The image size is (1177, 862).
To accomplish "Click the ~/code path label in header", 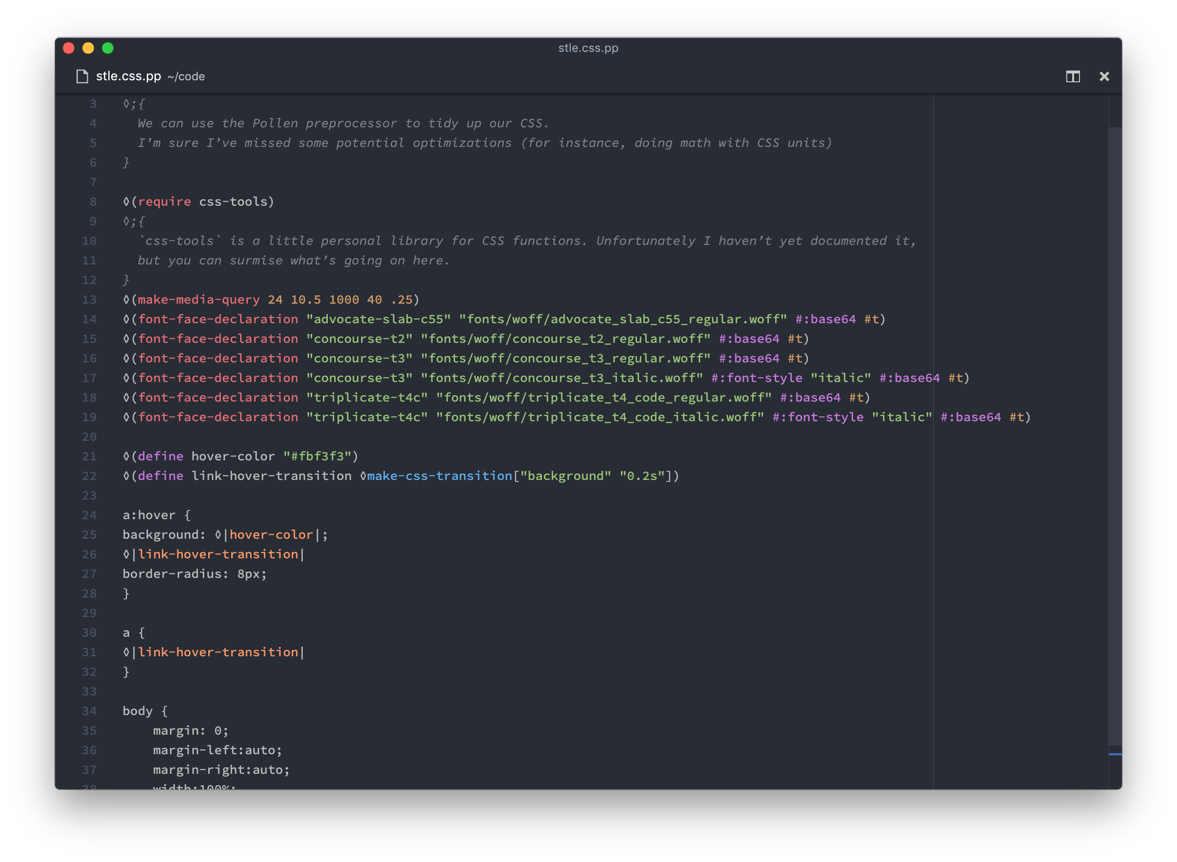I will [x=186, y=77].
